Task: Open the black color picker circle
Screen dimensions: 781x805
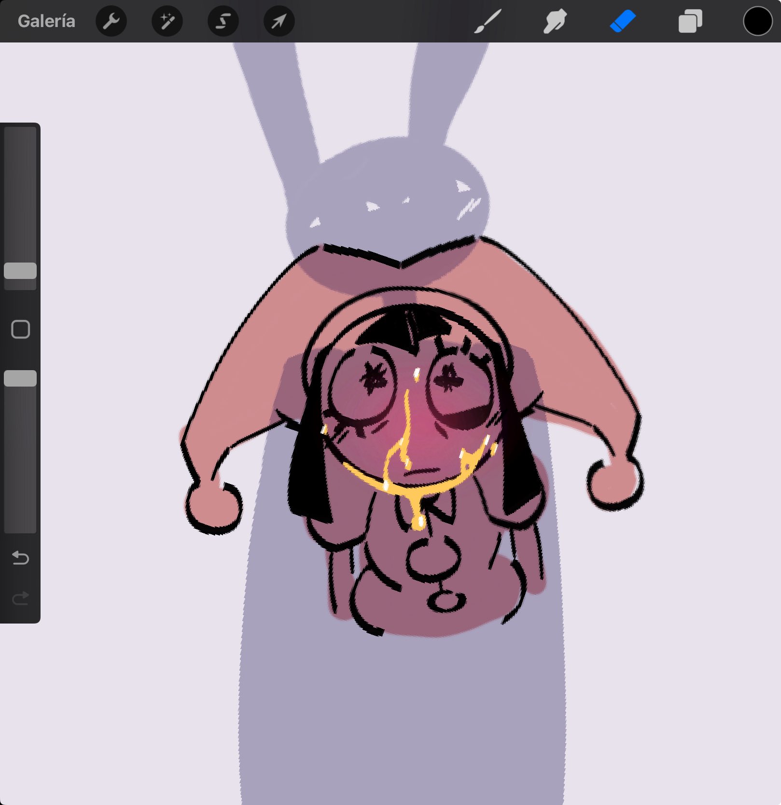Action: tap(757, 21)
